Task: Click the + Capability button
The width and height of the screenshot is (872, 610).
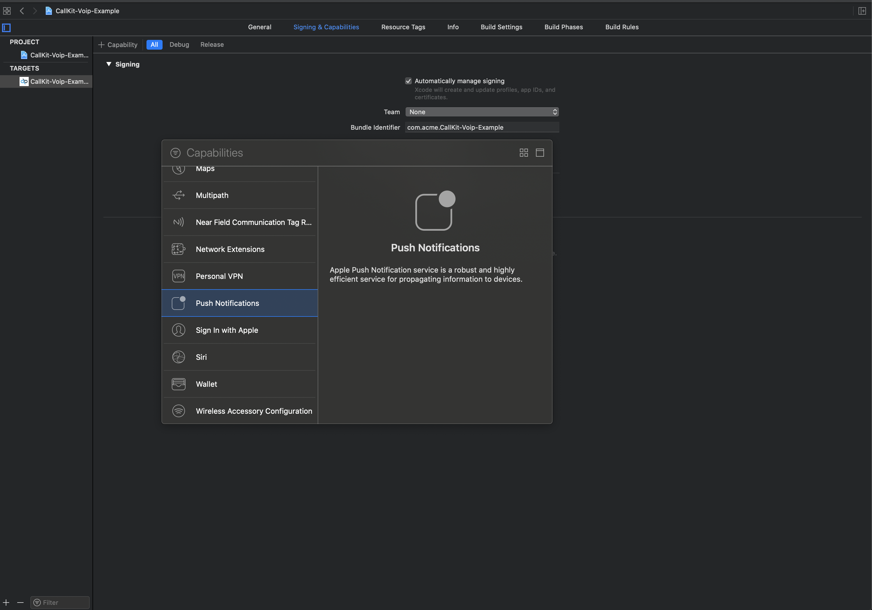Action: (118, 45)
